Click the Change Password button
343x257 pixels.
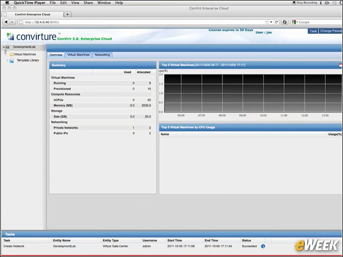pos(331,31)
